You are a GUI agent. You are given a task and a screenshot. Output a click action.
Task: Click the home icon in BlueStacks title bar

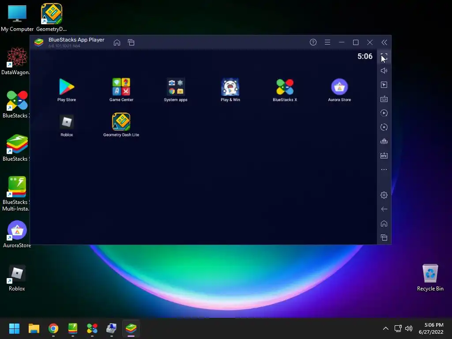pyautogui.click(x=117, y=42)
